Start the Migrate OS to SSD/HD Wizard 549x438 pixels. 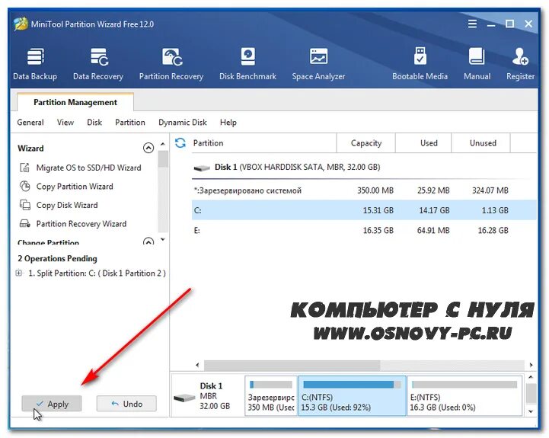[x=88, y=168]
